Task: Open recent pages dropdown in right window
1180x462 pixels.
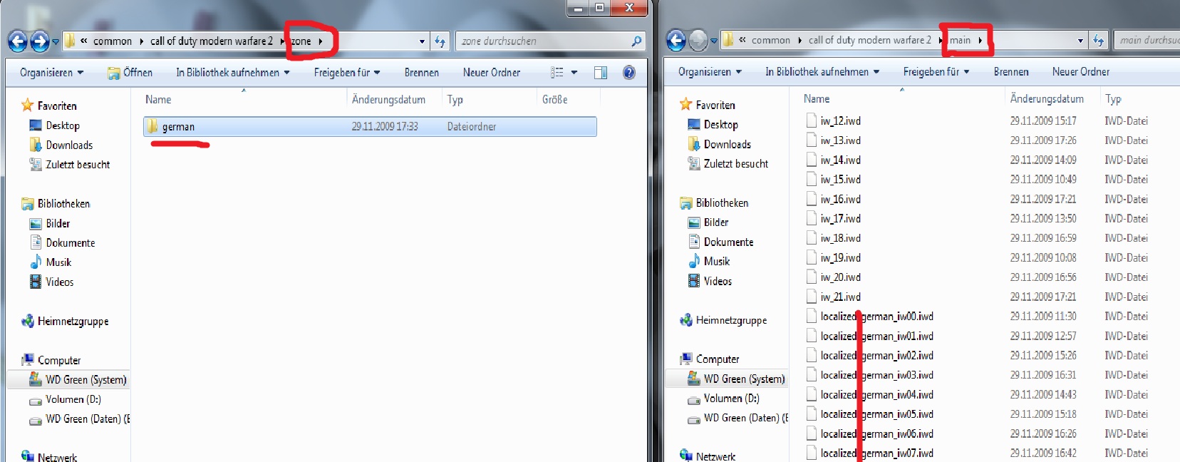Action: pos(714,41)
